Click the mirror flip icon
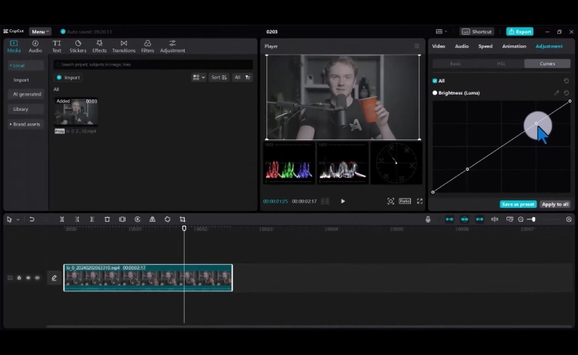 click(152, 219)
